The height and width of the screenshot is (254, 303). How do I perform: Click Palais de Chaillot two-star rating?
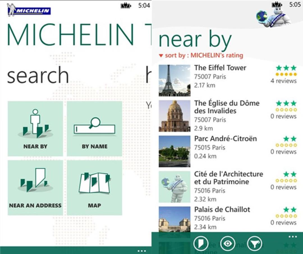290,210
